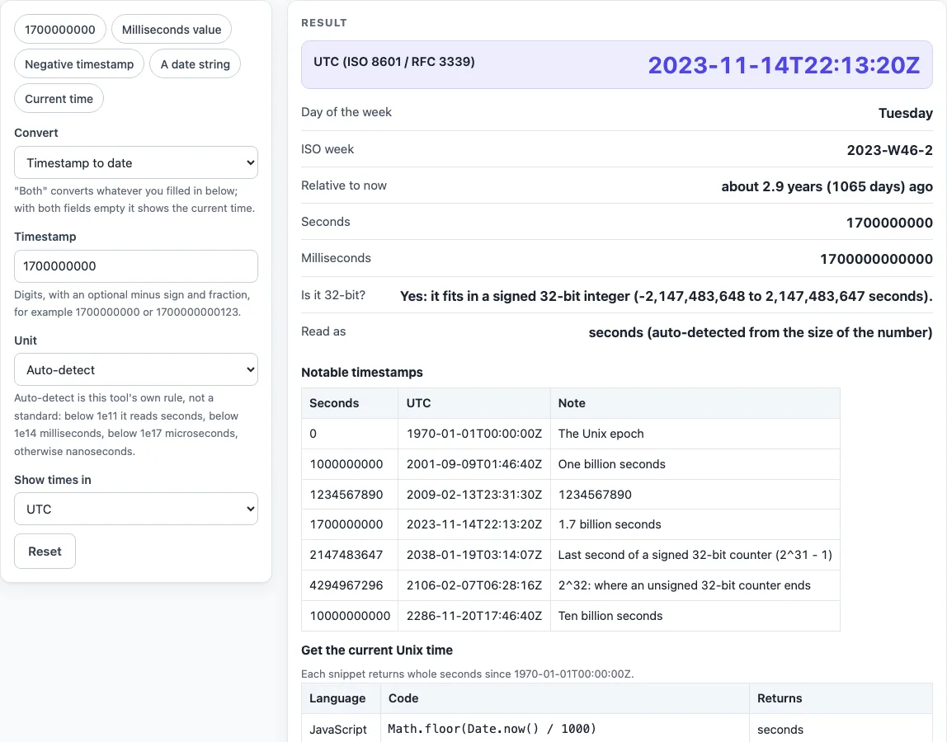Open the Unit dropdown set to Auto-detect
947x742 pixels.
coord(136,369)
